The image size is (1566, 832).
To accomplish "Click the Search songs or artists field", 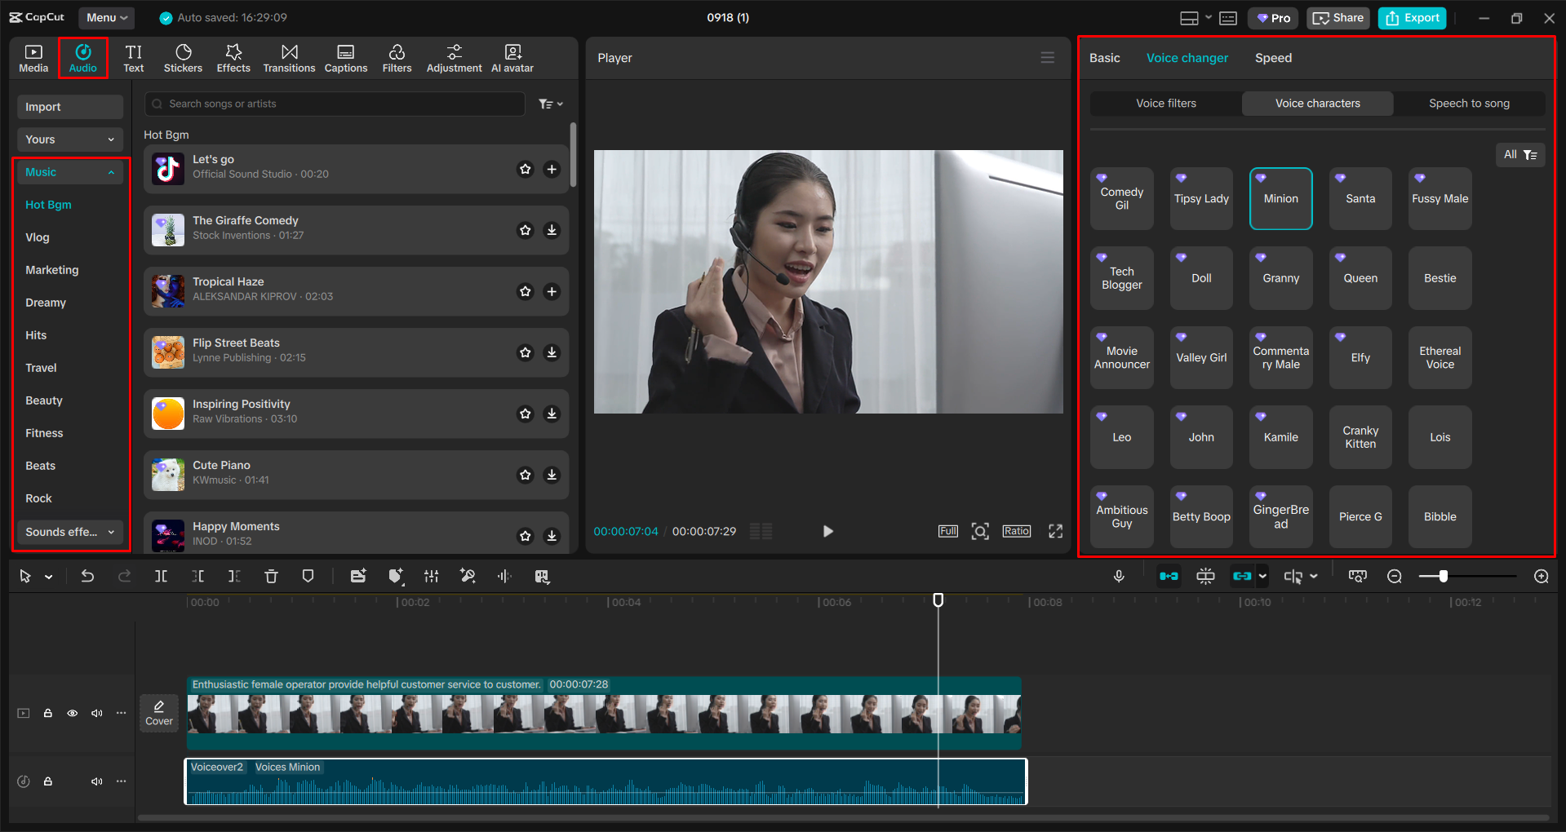I will [x=335, y=104].
